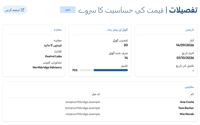The image size is (200, 125).
Task: Click the تخمینی گھنٹے label
Action: tap(120, 40)
